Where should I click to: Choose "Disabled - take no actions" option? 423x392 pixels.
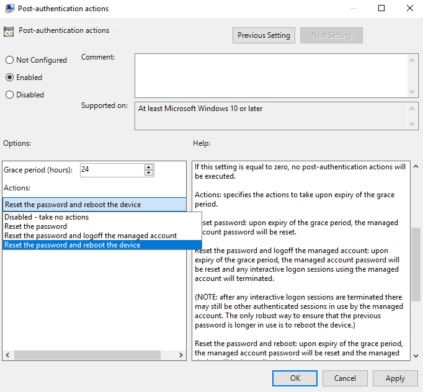pos(47,217)
